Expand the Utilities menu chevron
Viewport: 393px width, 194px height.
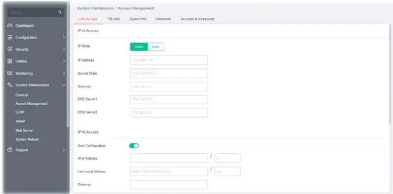point(63,61)
